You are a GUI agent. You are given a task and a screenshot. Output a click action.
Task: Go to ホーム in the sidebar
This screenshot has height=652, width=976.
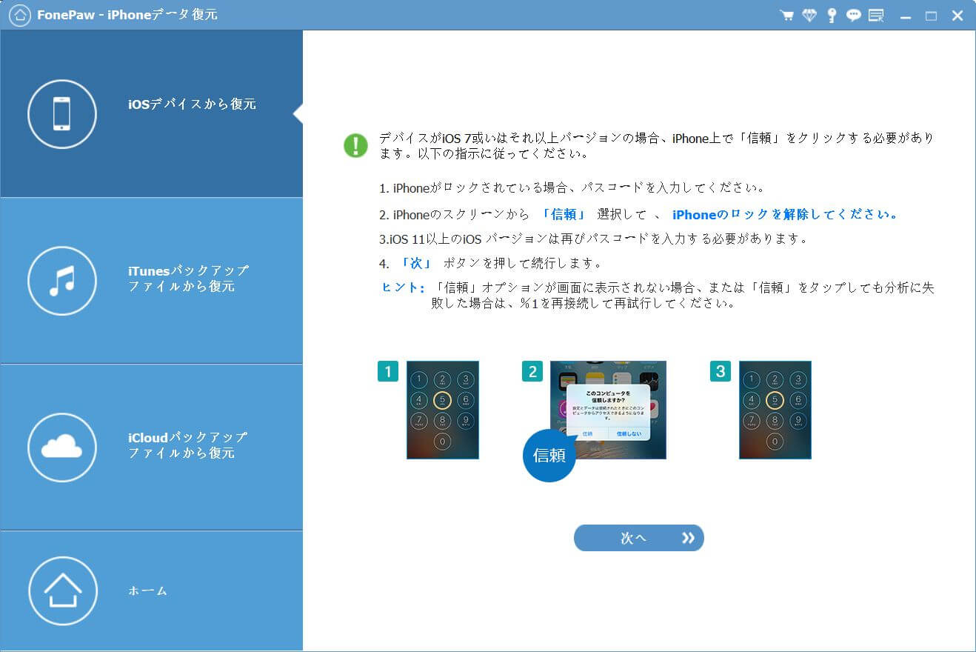(152, 591)
